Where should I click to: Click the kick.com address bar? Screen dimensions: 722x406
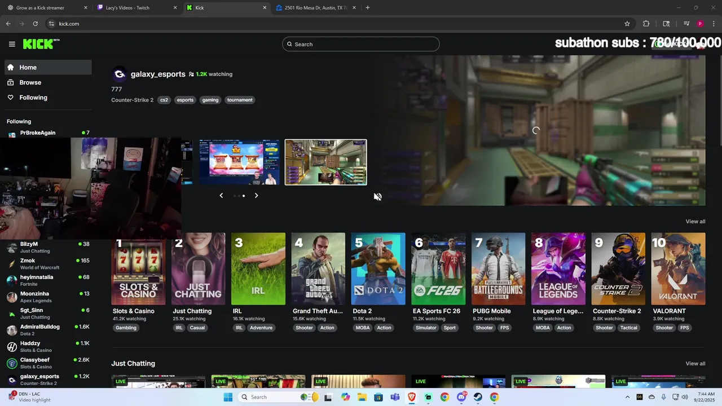(333, 24)
